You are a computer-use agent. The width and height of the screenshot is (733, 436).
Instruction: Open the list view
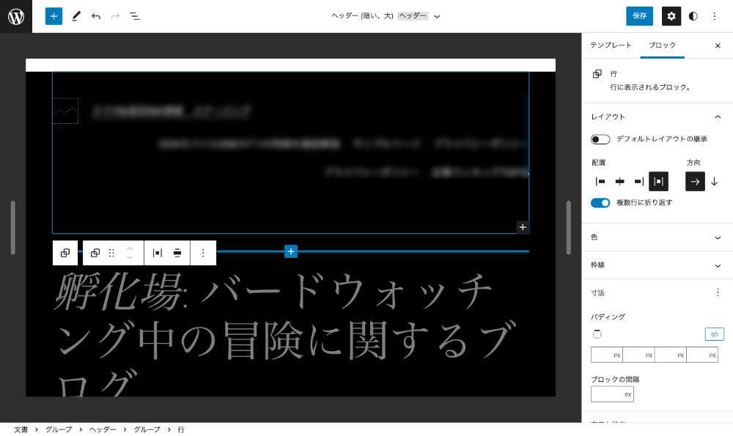[135, 16]
